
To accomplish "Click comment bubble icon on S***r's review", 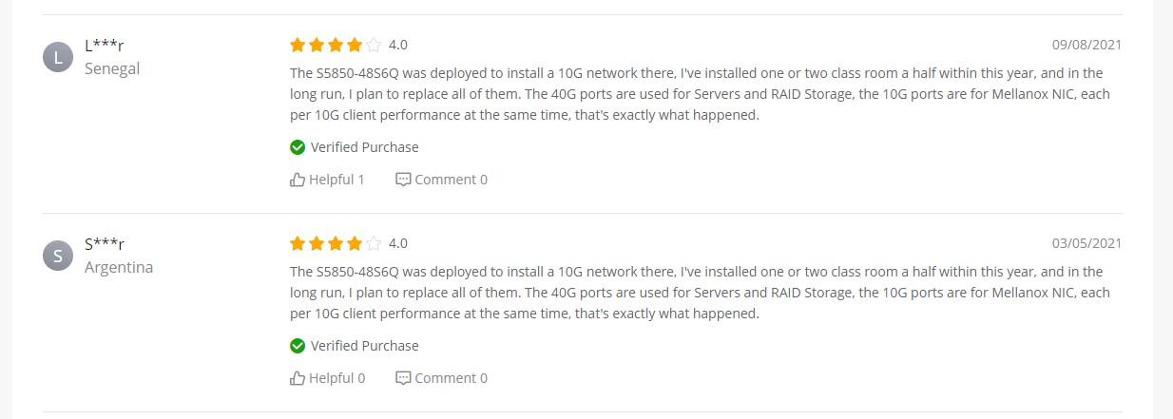I will (x=403, y=377).
